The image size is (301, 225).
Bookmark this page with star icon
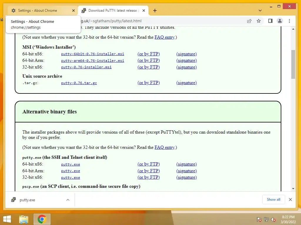tap(259, 21)
